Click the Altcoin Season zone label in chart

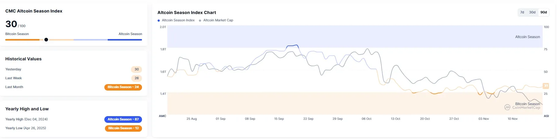click(527, 37)
